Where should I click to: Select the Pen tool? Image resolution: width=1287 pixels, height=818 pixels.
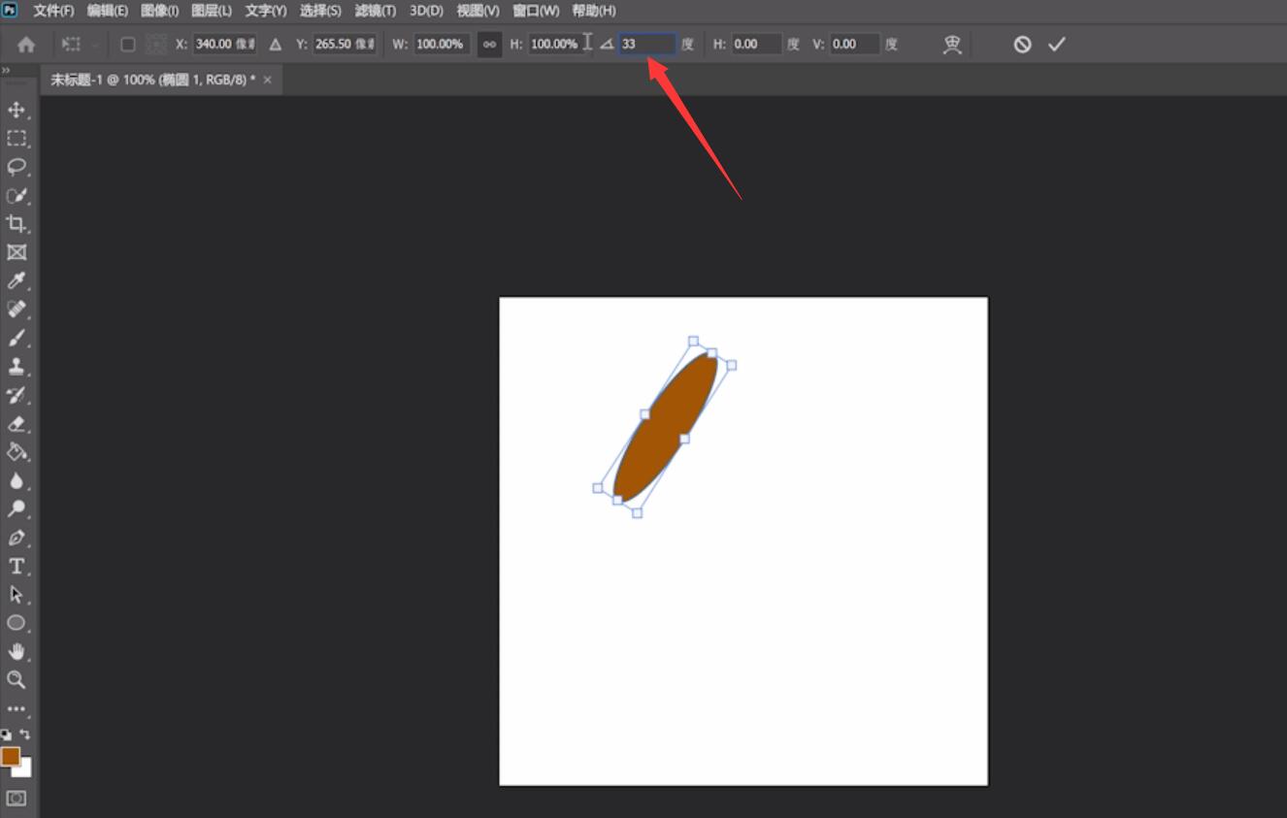16,538
